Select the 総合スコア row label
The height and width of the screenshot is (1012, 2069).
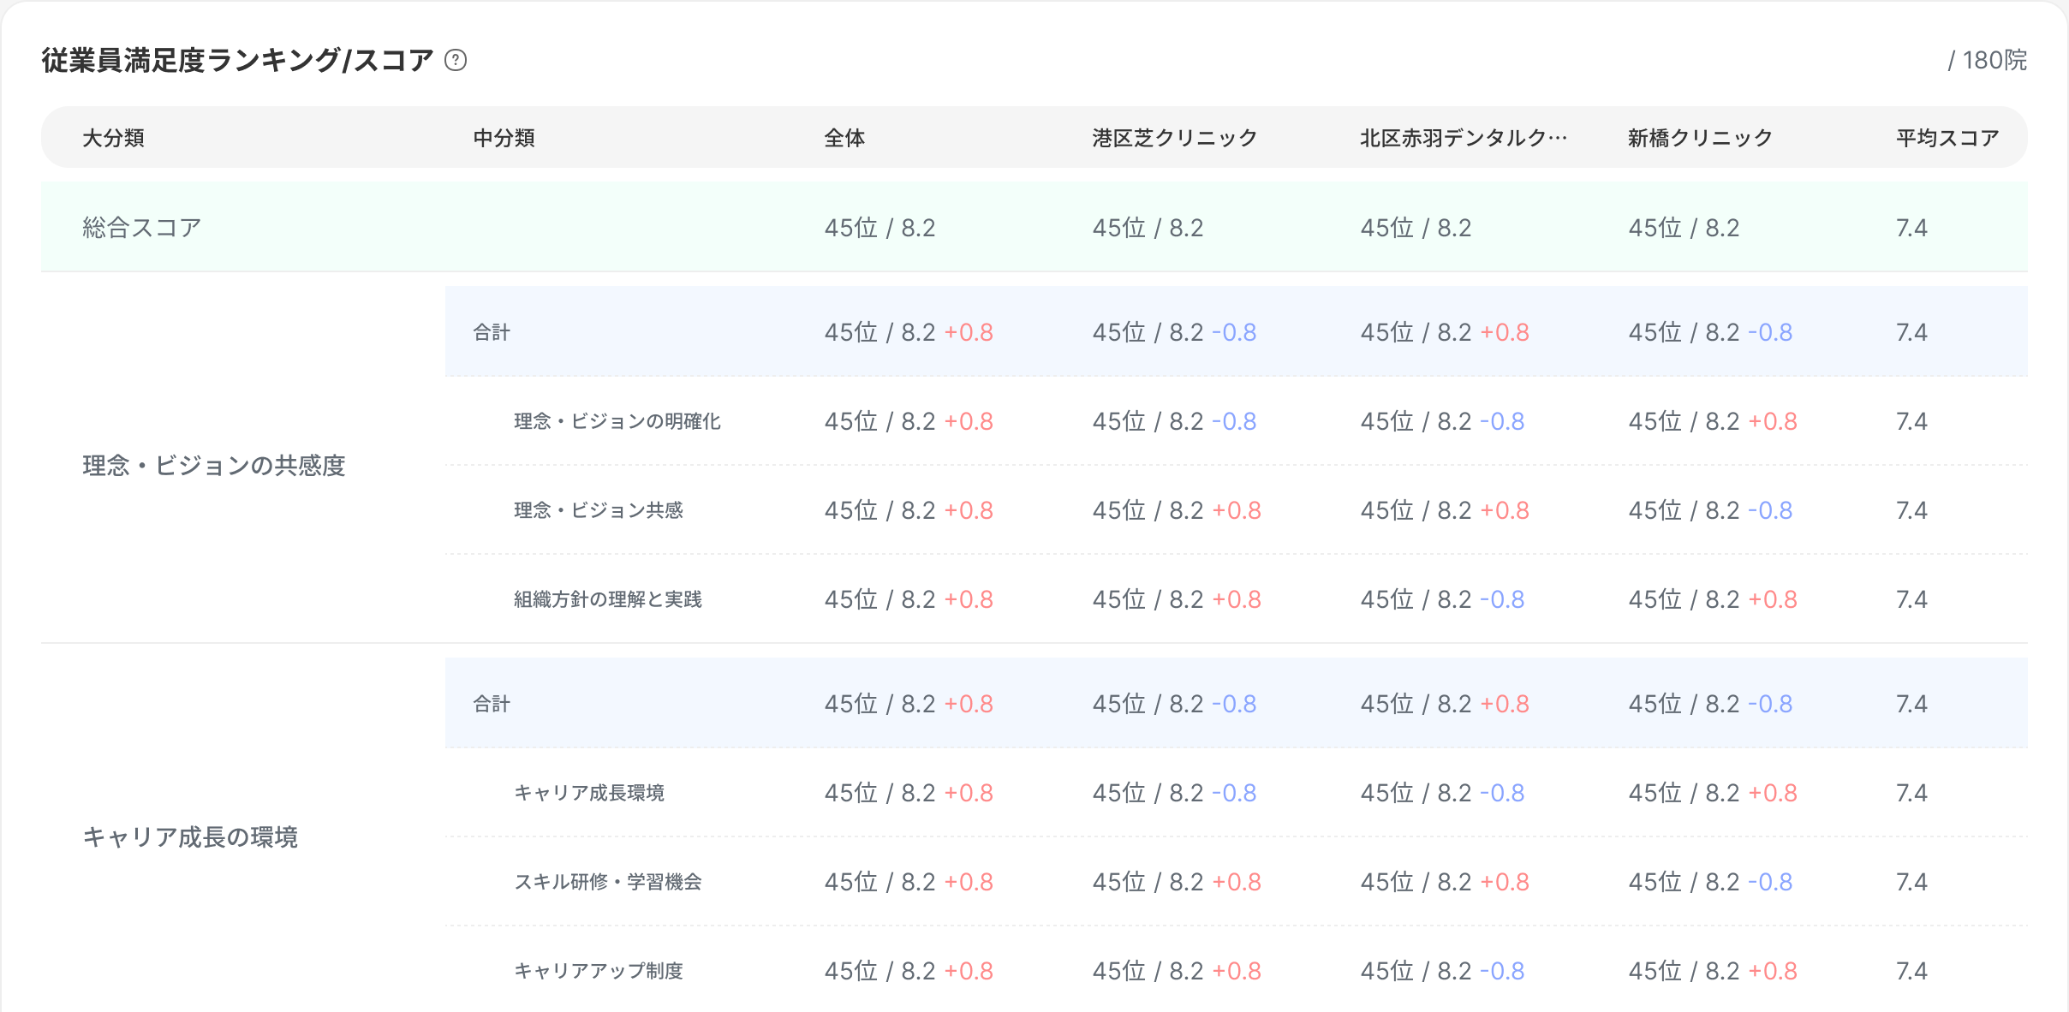tap(141, 228)
